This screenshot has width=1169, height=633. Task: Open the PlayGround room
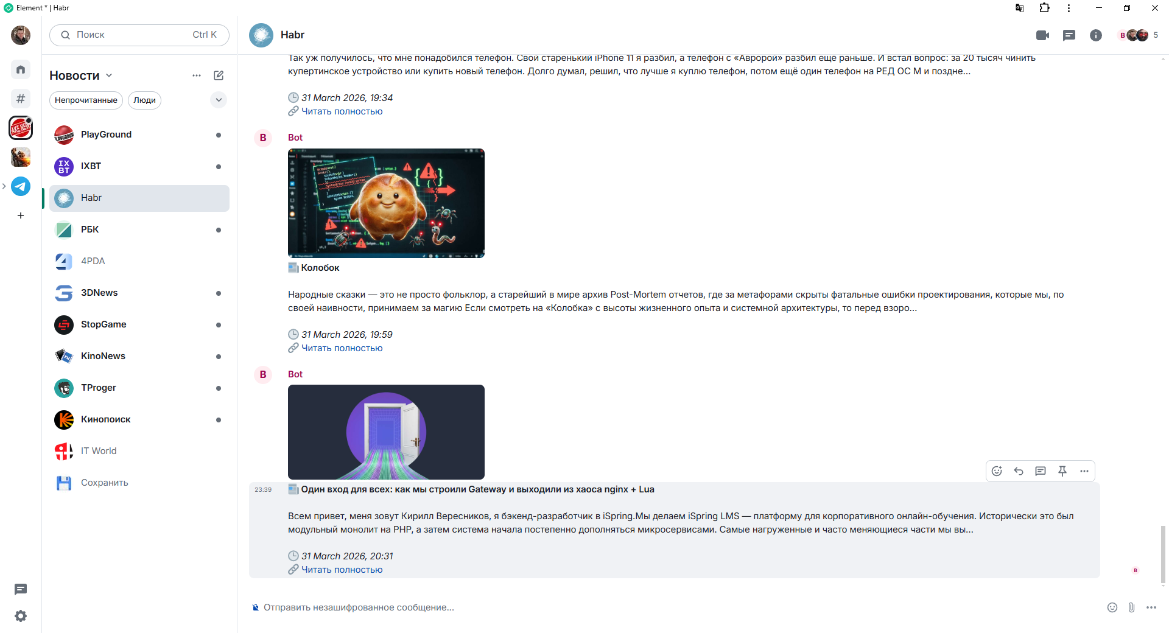(x=139, y=135)
